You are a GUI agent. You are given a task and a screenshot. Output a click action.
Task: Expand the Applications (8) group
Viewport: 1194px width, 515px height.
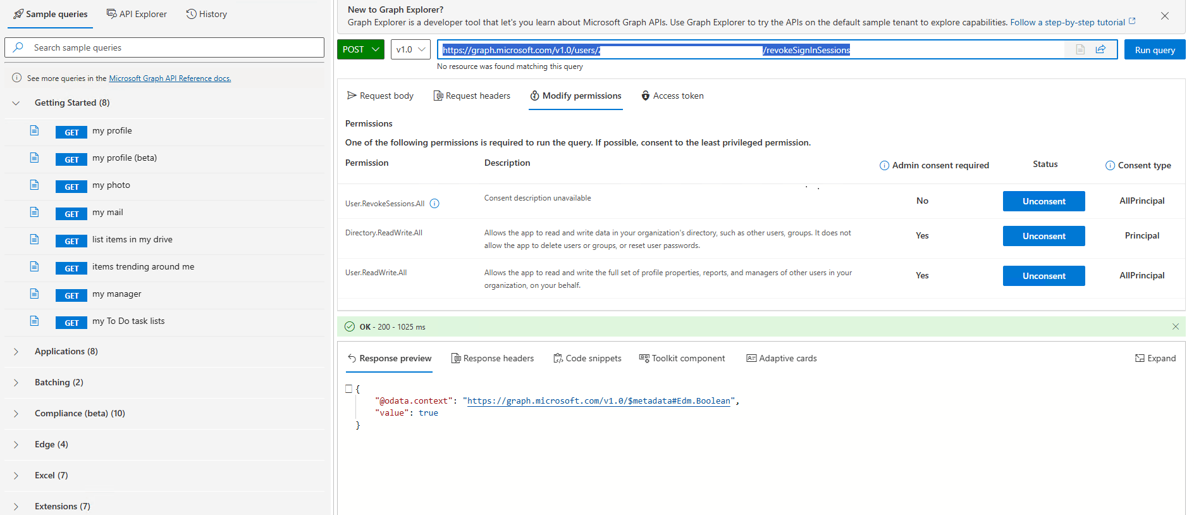point(16,352)
